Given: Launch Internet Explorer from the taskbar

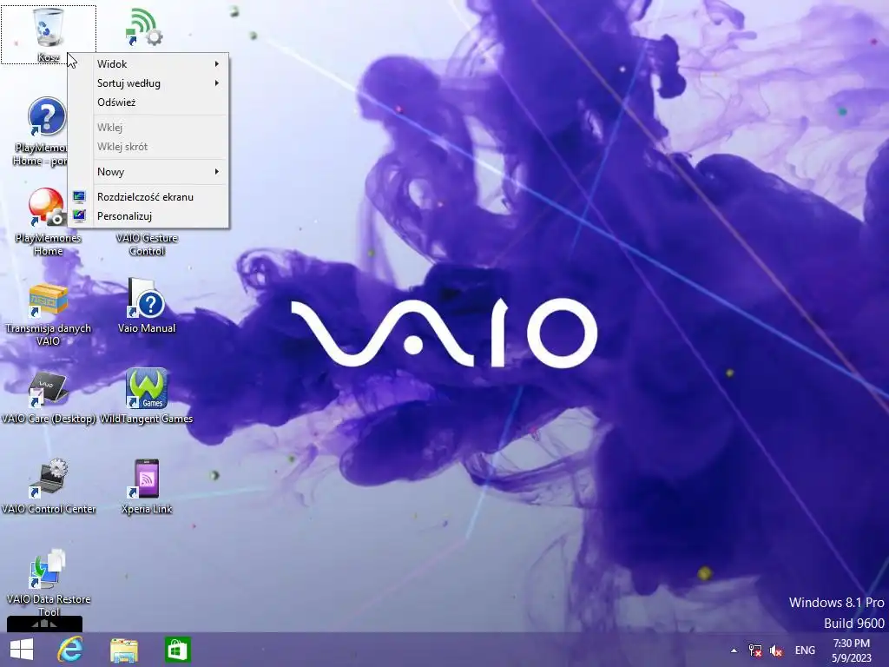Looking at the screenshot, I should (70, 650).
